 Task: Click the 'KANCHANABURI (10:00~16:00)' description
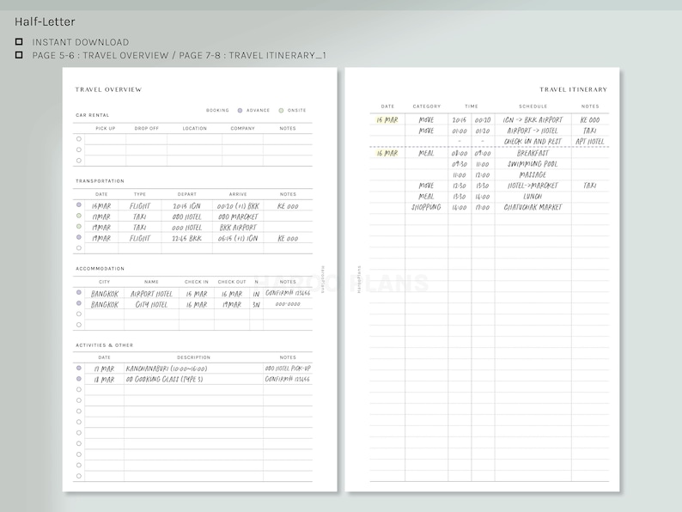pyautogui.click(x=167, y=369)
